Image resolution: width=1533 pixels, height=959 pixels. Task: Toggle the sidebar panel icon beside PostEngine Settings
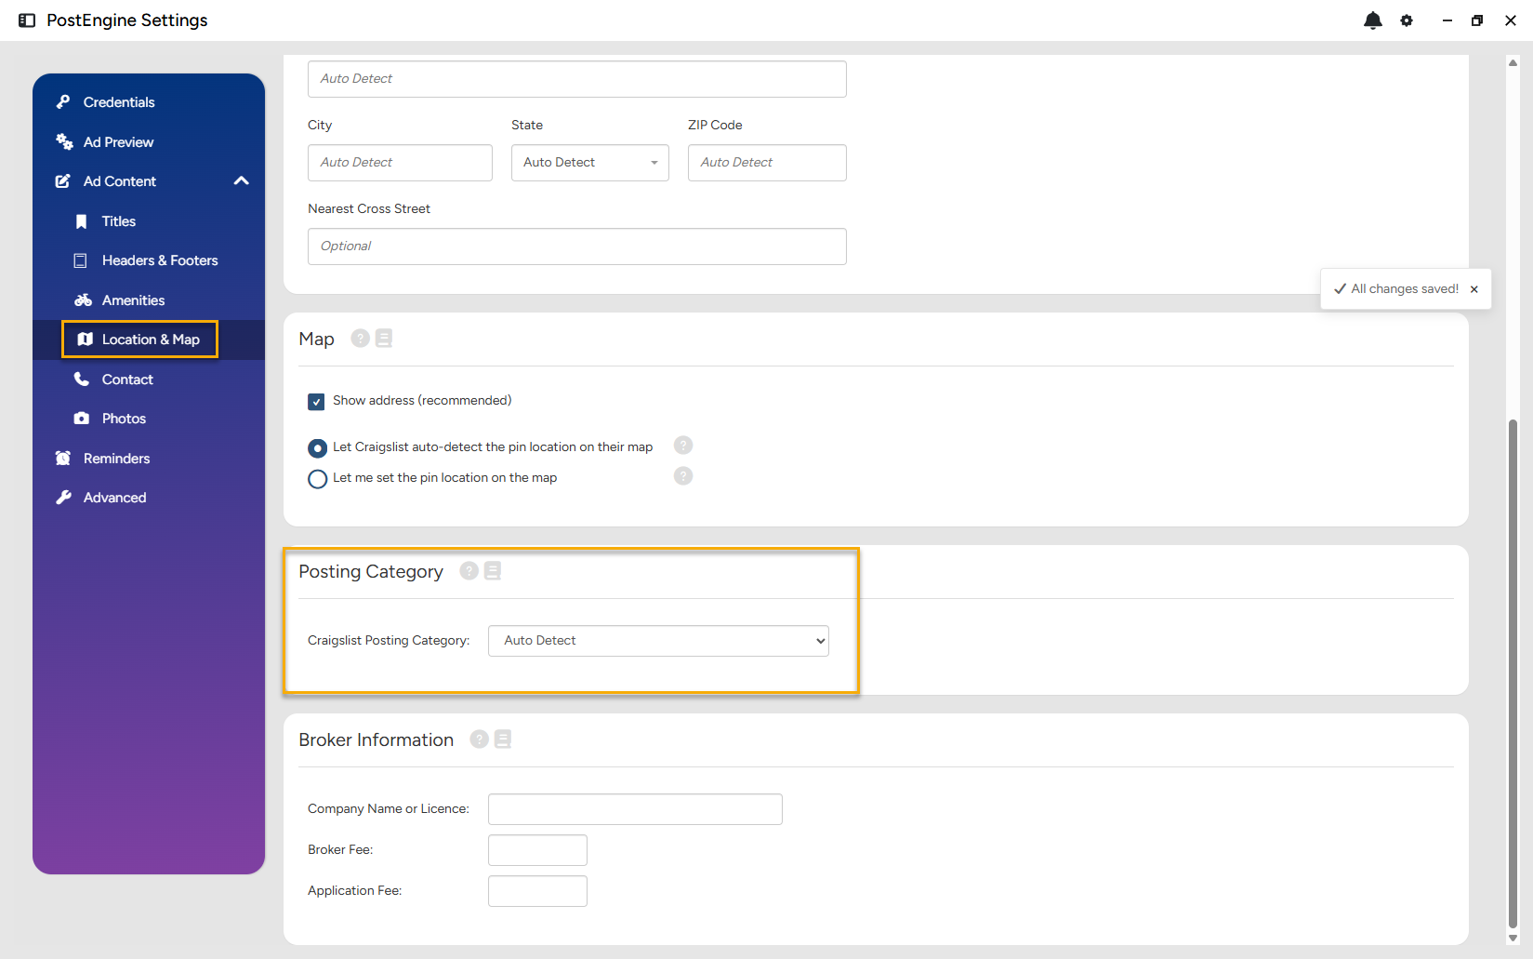pyautogui.click(x=27, y=20)
